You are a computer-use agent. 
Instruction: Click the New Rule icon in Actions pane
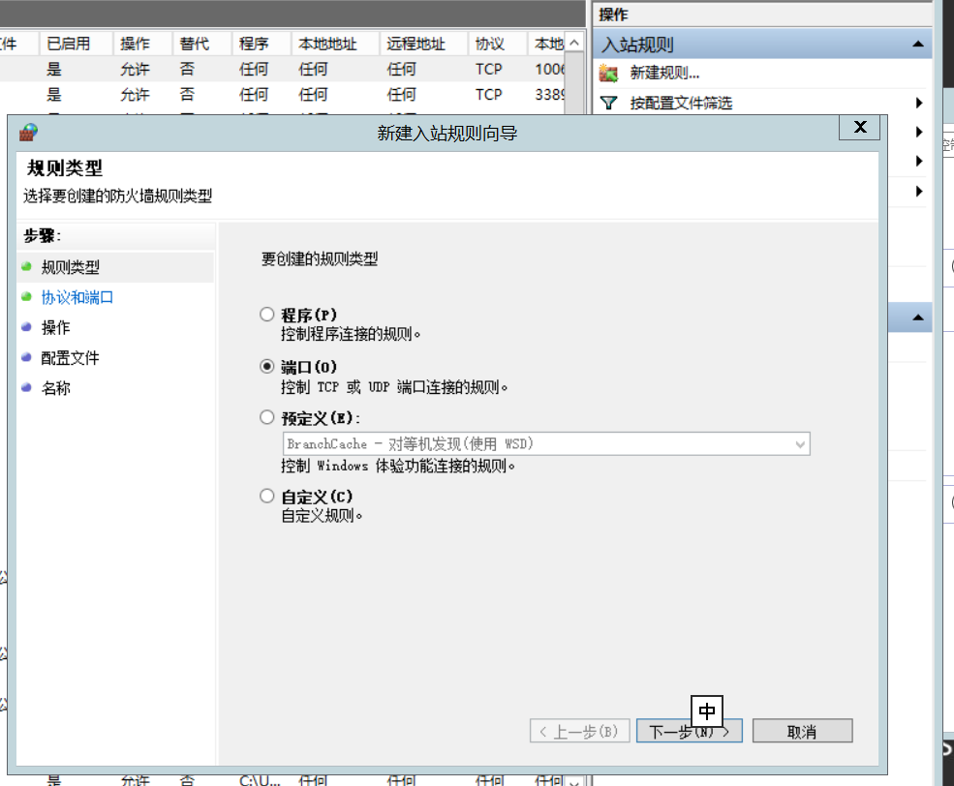pyautogui.click(x=608, y=74)
